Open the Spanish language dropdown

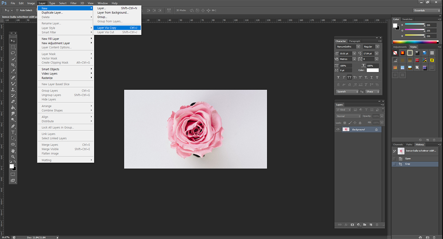pos(347,92)
